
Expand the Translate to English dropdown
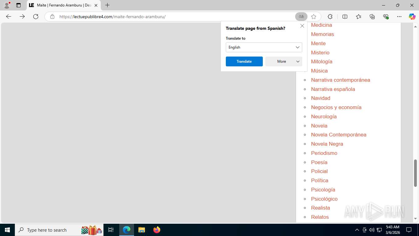coord(264,47)
